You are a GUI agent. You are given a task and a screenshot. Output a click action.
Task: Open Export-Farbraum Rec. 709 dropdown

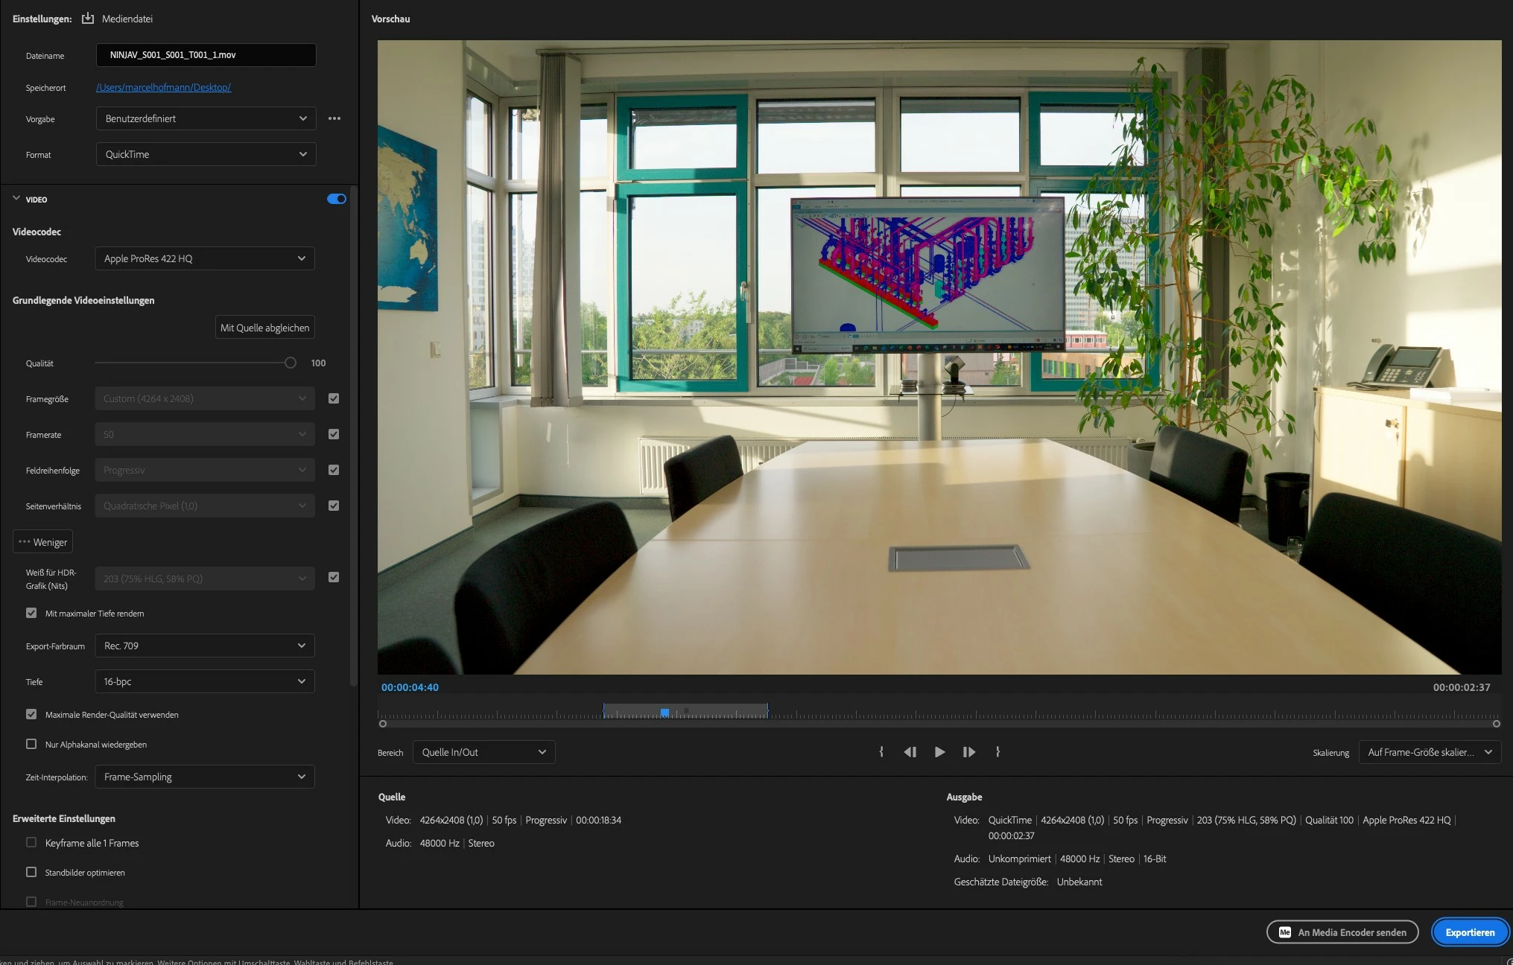click(x=205, y=646)
